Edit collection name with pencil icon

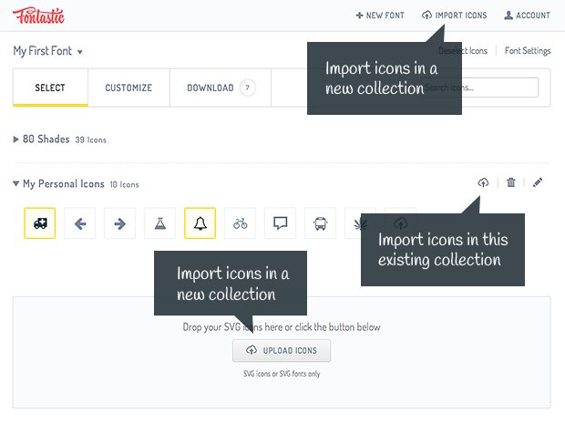tap(538, 182)
